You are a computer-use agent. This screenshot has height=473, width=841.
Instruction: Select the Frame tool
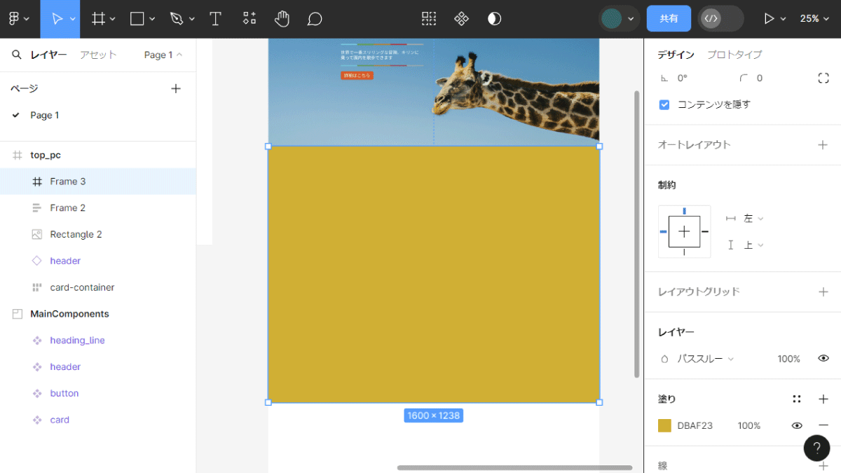tap(99, 19)
